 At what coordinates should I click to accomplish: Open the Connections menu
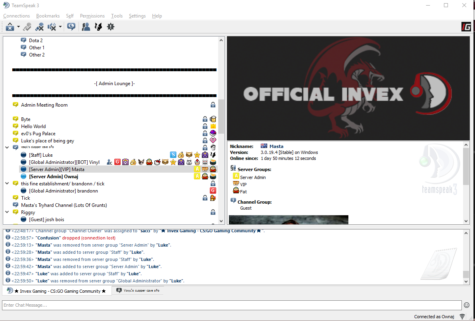(x=17, y=16)
